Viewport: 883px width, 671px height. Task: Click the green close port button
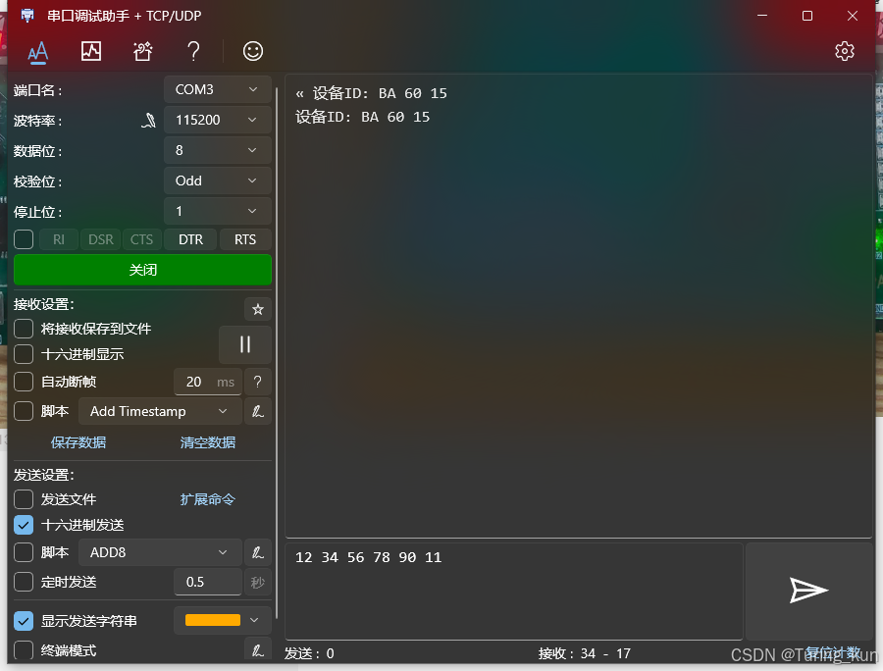[x=142, y=270]
